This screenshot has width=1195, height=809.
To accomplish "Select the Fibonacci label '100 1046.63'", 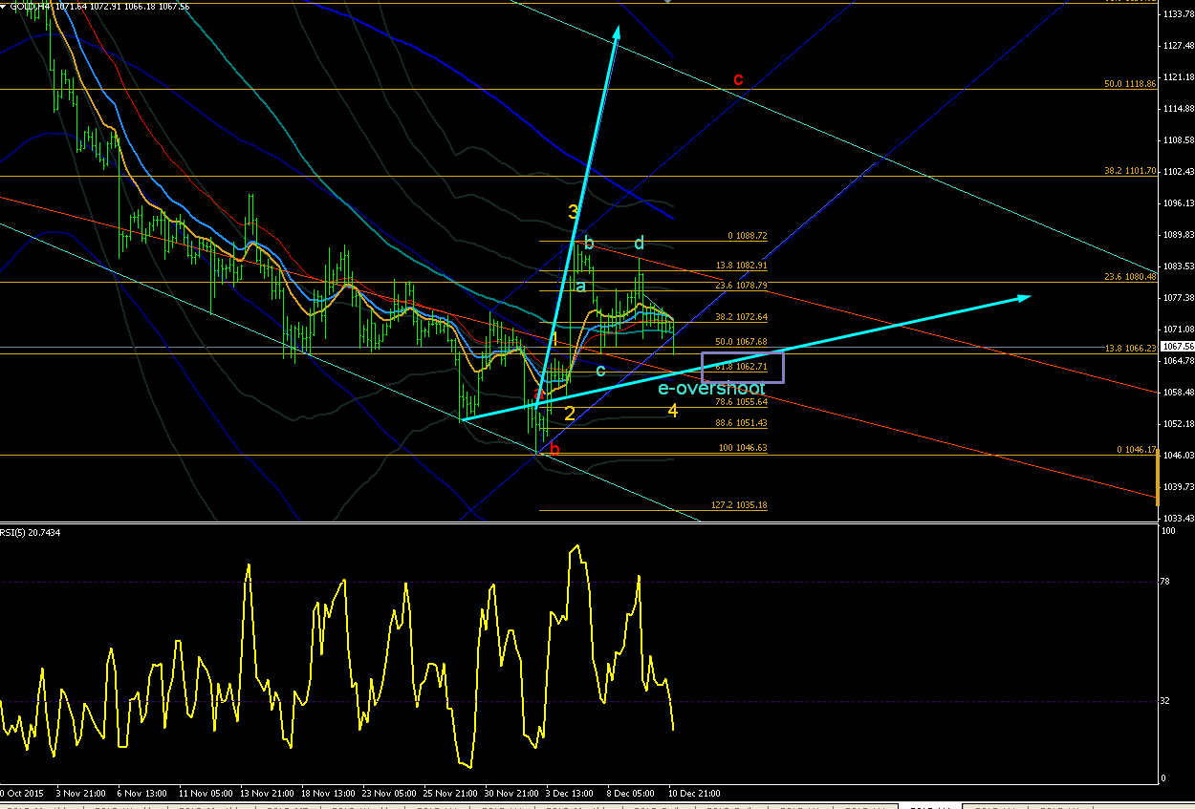I will click(x=745, y=447).
